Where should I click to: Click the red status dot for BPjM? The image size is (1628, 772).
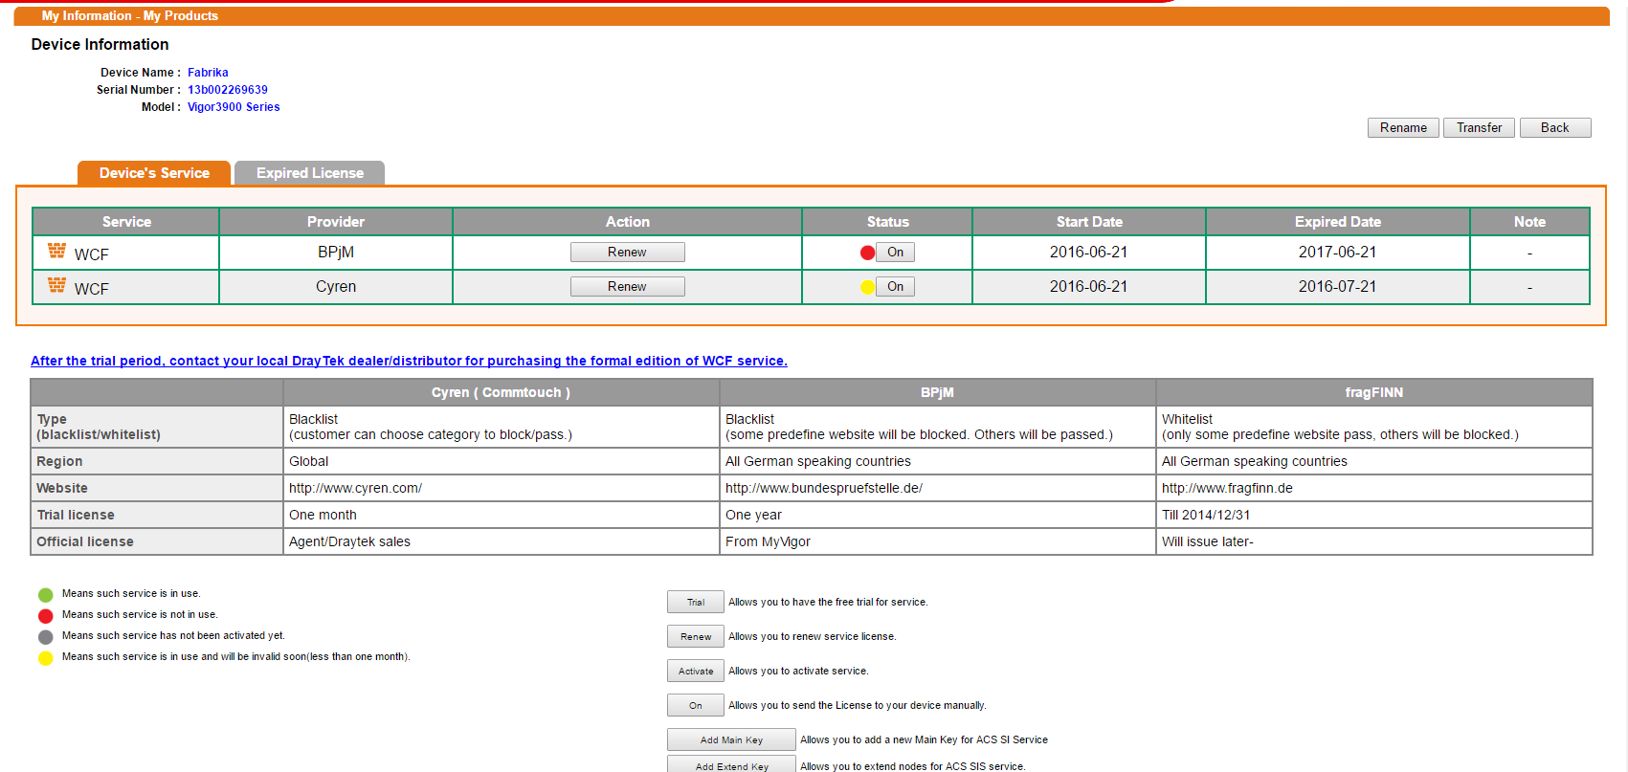point(867,253)
